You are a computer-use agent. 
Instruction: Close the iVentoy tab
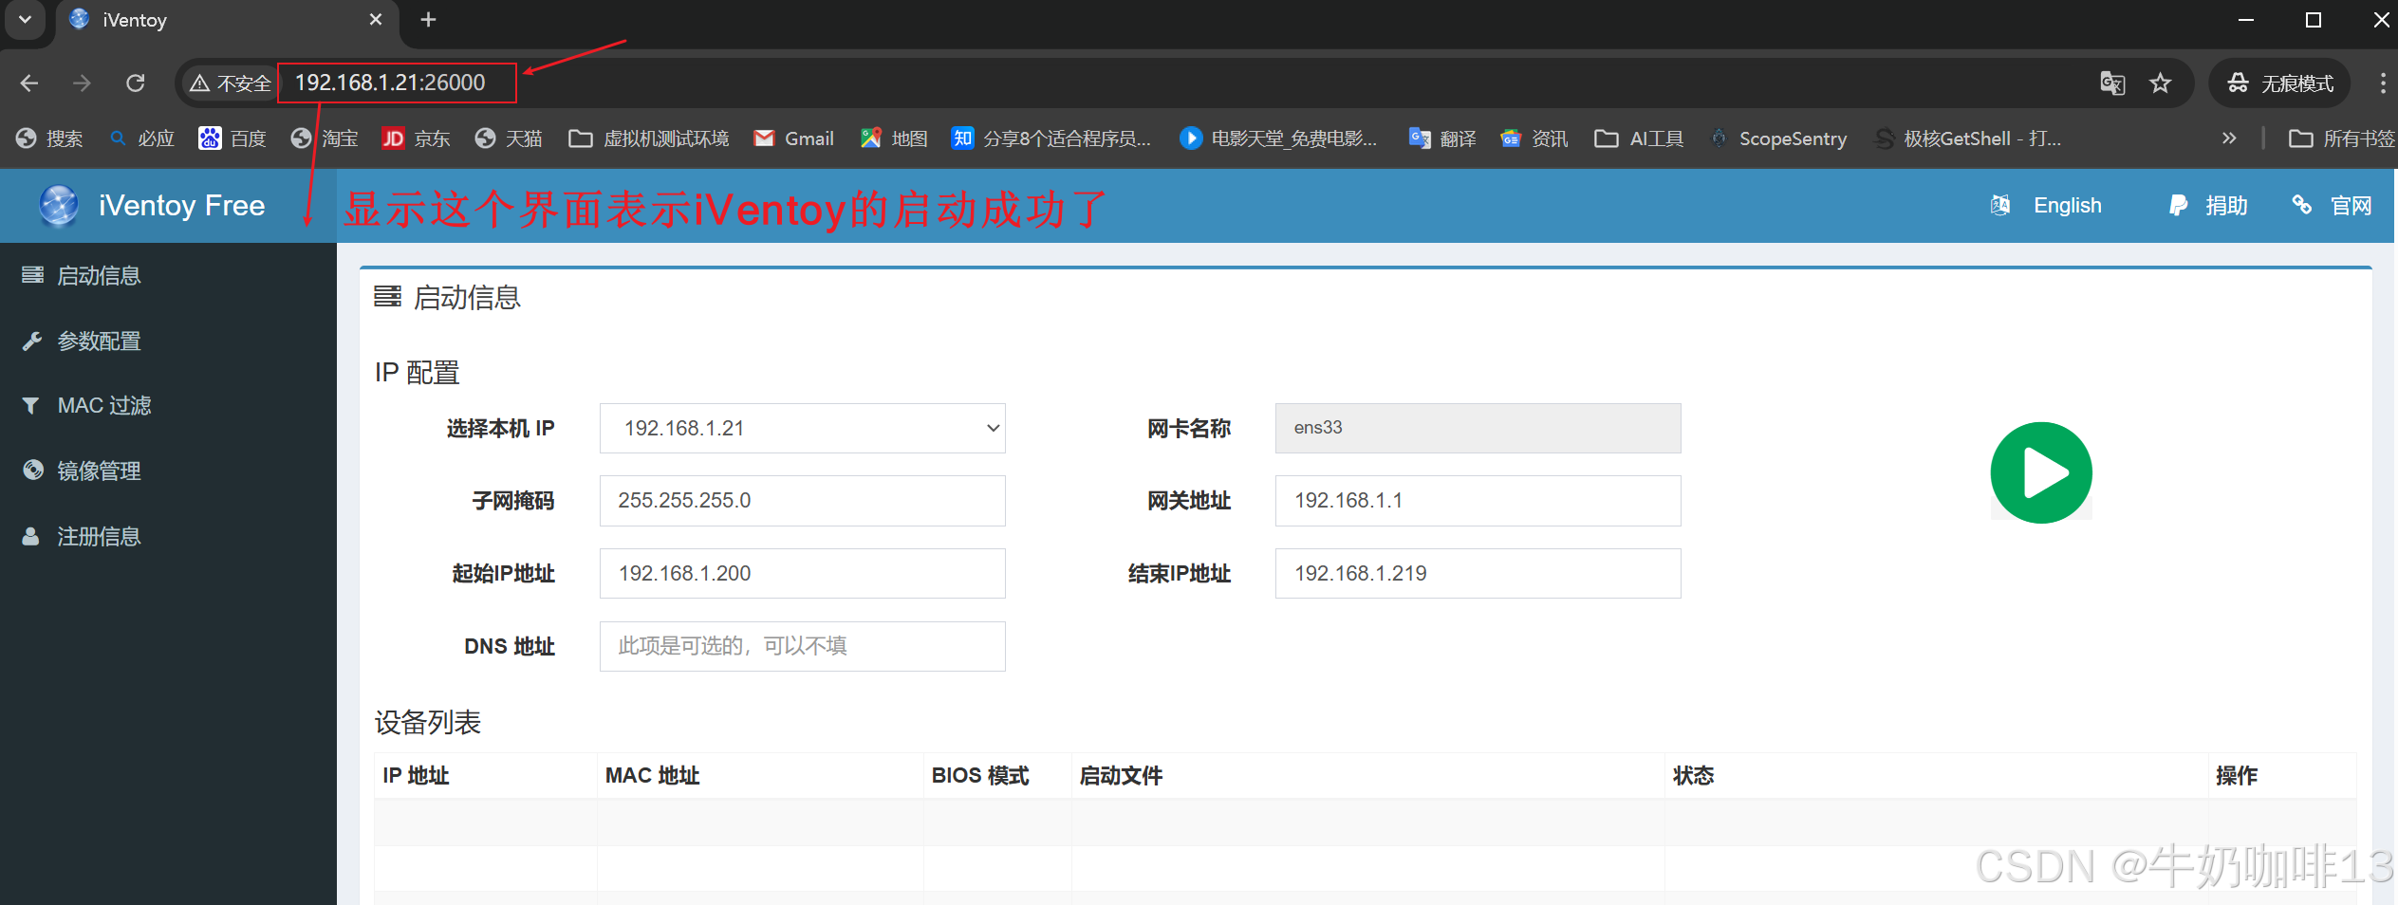[x=376, y=20]
